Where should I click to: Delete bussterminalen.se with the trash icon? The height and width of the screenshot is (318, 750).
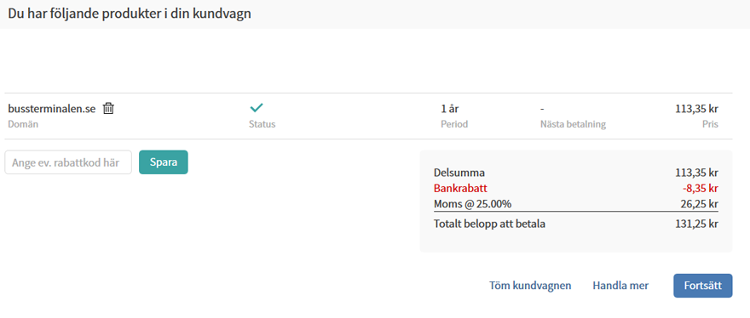click(x=108, y=108)
